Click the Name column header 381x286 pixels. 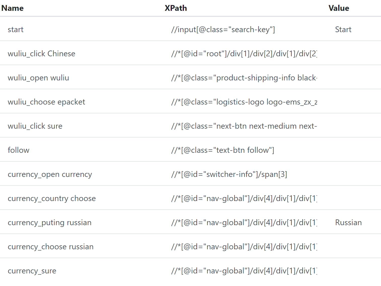12,8
